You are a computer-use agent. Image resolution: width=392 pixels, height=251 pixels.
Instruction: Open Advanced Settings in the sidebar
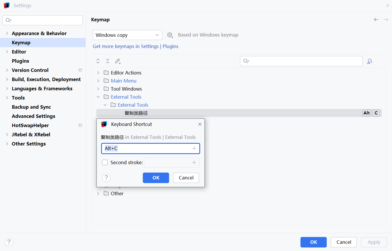[x=33, y=116]
